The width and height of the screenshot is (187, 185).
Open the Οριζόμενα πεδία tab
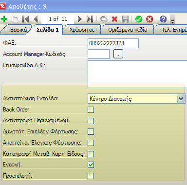[x=128, y=30]
